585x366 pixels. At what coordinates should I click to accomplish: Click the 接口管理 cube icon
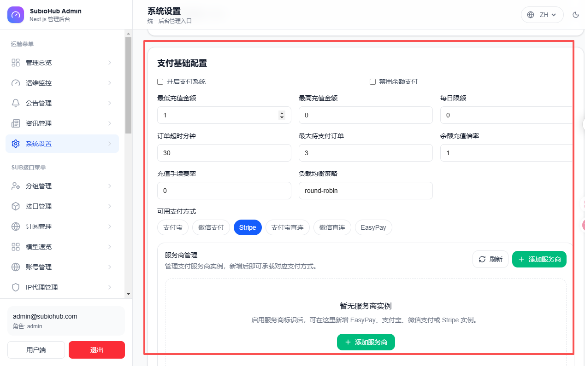(x=16, y=206)
